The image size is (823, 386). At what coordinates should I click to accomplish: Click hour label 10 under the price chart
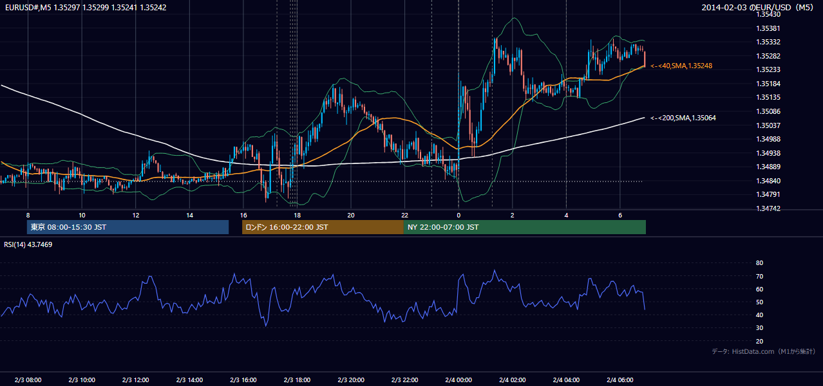(82, 215)
